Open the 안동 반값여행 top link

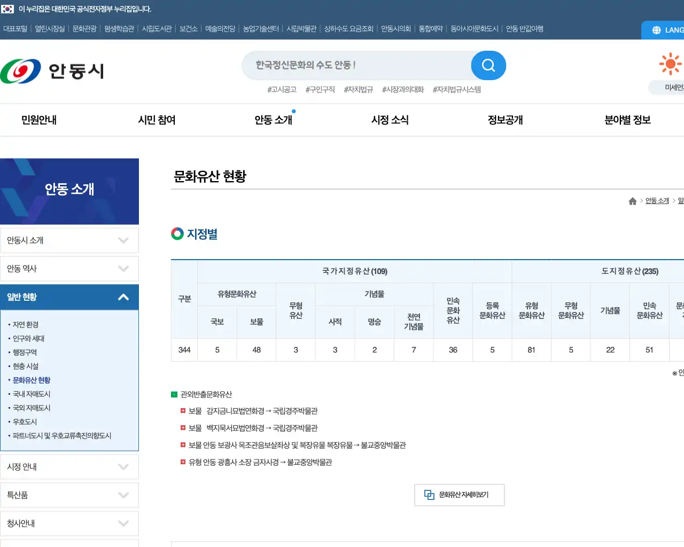pyautogui.click(x=525, y=29)
